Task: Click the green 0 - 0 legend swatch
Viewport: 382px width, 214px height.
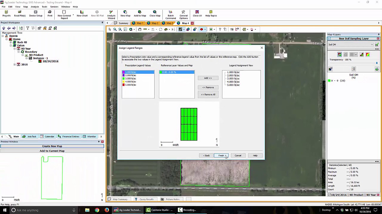Action: [x=329, y=81]
